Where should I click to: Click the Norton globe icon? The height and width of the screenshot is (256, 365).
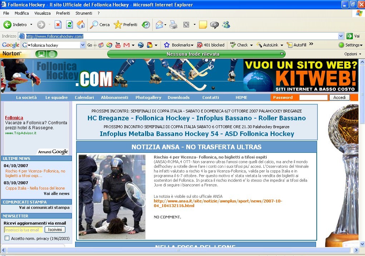[x=52, y=54]
